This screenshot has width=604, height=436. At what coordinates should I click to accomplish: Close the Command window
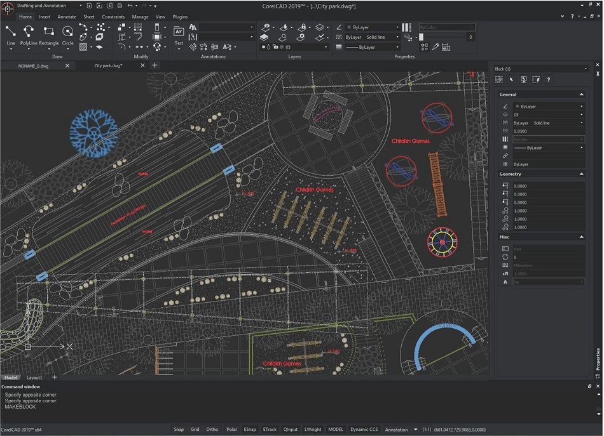pyautogui.click(x=598, y=386)
